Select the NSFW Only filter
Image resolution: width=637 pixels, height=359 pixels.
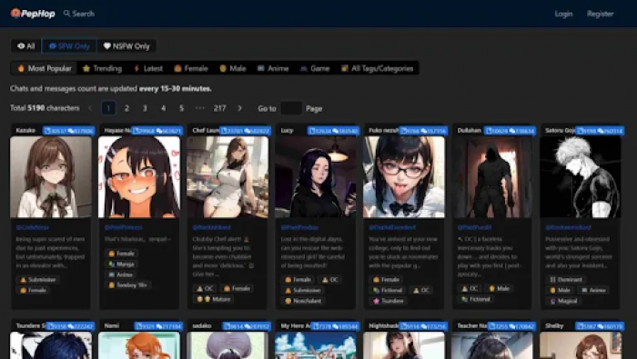pos(126,45)
